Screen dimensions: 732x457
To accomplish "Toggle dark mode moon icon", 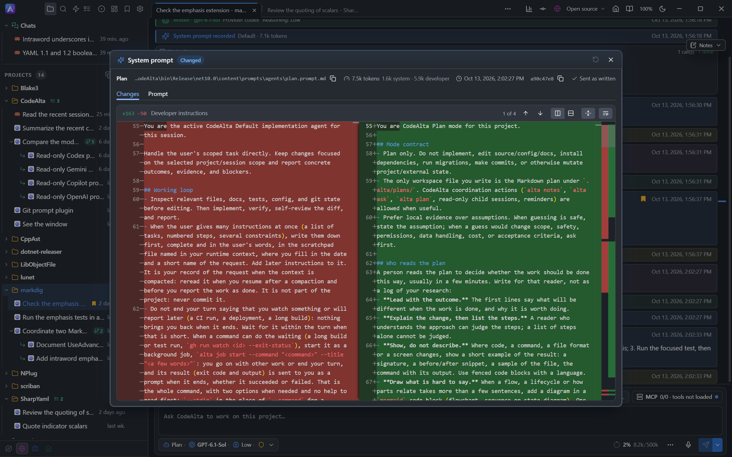I will [x=662, y=9].
